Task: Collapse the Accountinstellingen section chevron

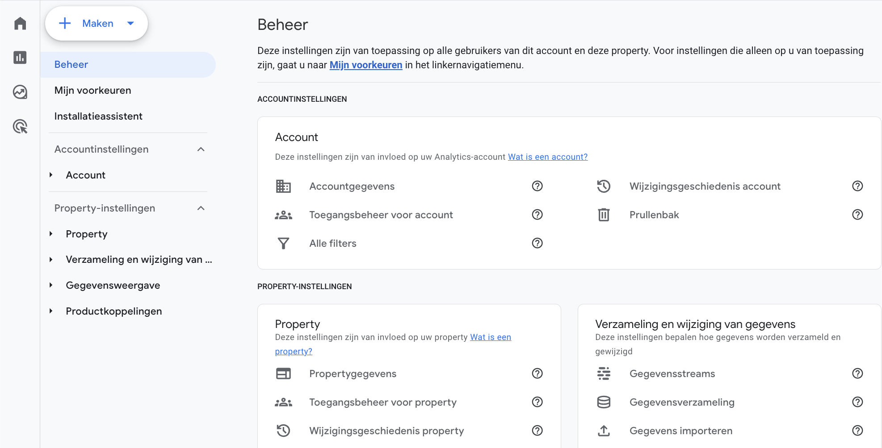Action: coord(201,149)
